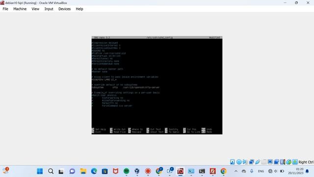The width and height of the screenshot is (314, 177).
Task: Click the optical drive indicator
Action: tap(239, 162)
